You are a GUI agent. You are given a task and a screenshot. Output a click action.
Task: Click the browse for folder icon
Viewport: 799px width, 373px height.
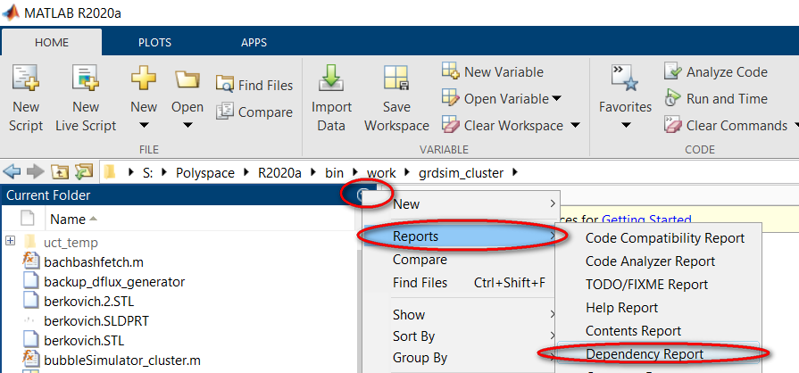click(83, 172)
